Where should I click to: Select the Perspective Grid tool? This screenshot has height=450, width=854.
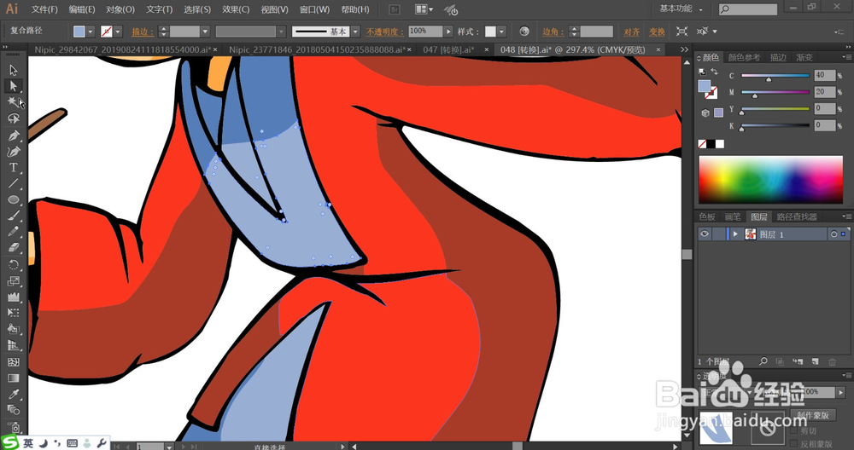coord(14,345)
